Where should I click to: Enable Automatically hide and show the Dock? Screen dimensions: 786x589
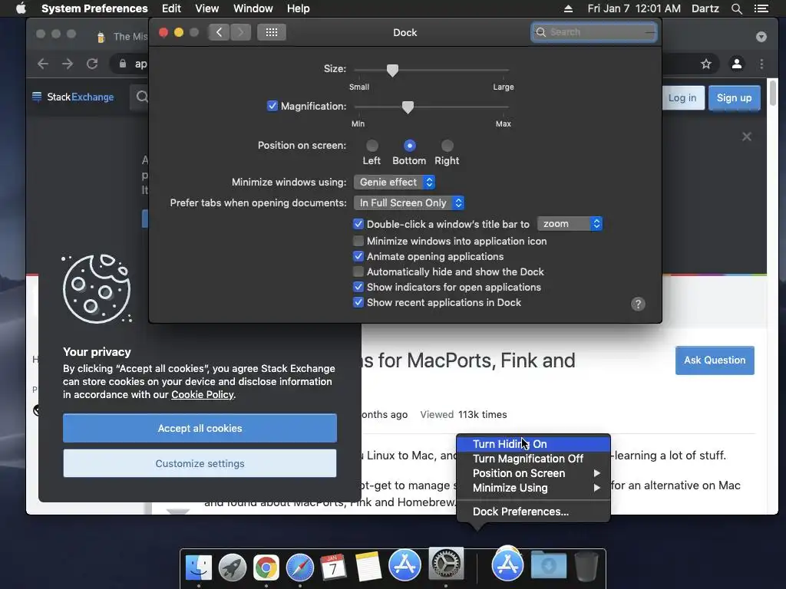[358, 272]
